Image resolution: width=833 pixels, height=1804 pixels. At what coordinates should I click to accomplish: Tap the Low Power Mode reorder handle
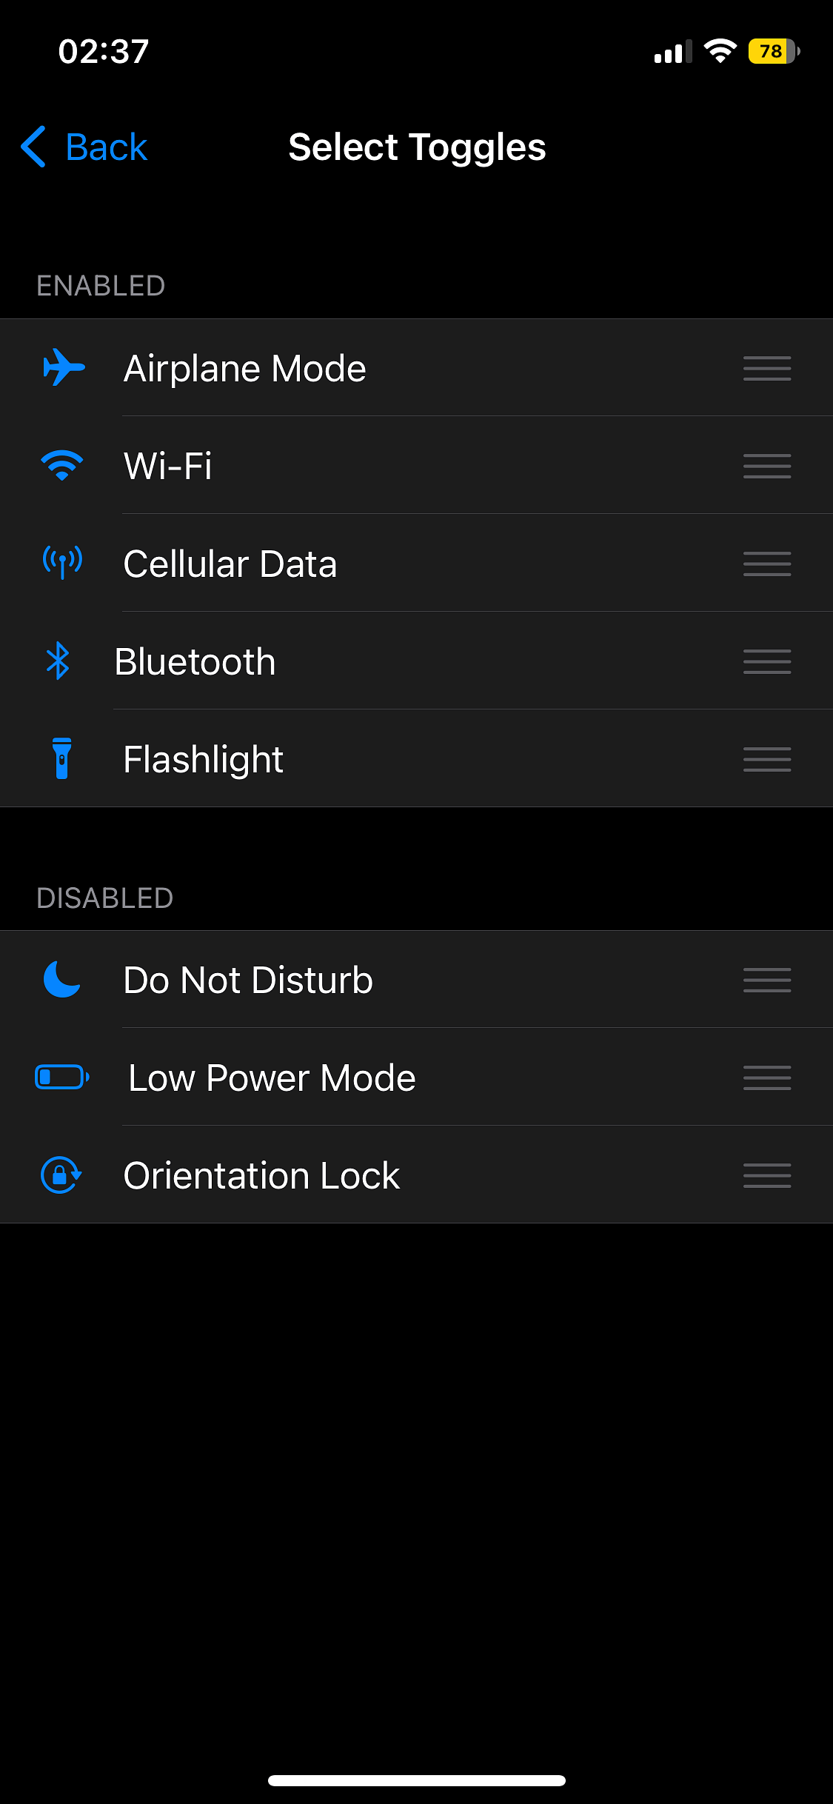(767, 1078)
